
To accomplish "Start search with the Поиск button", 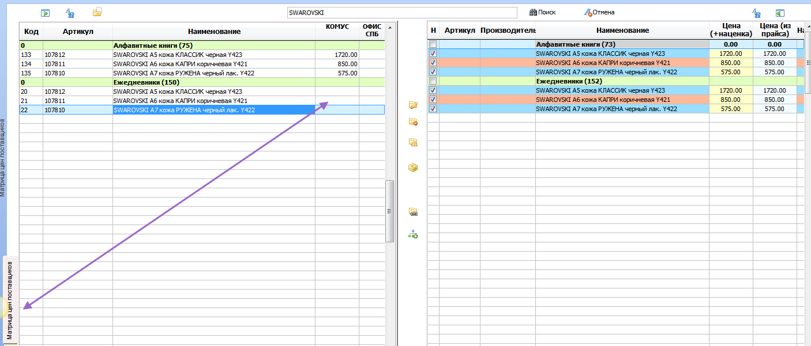I will point(543,12).
